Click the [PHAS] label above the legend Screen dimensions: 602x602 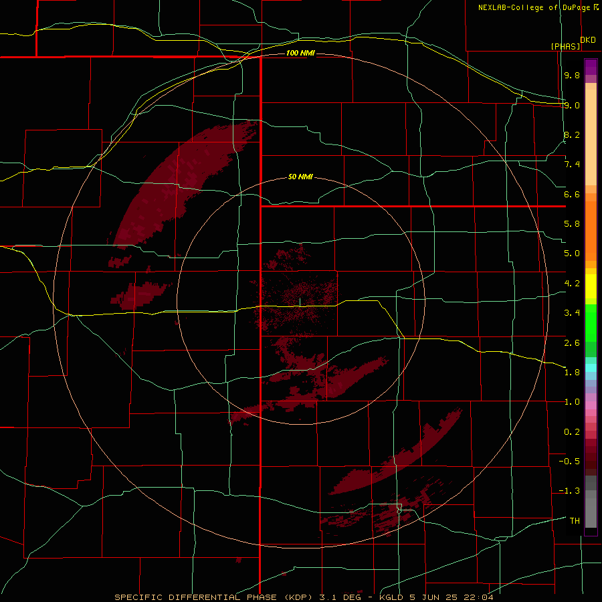(x=565, y=46)
